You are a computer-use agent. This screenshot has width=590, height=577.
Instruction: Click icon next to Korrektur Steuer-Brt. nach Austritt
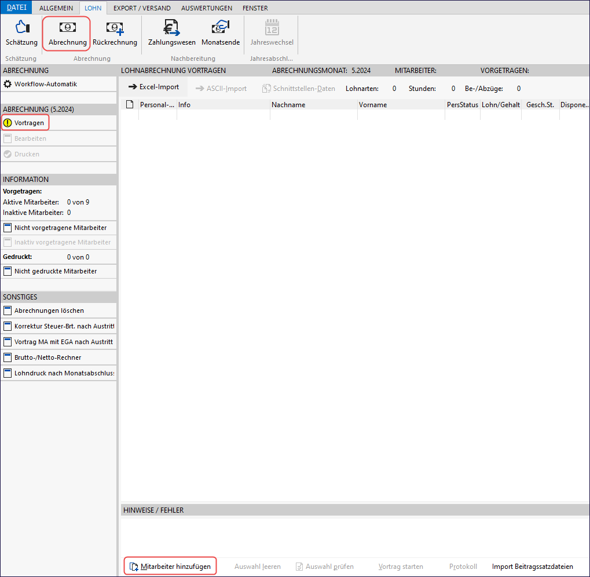(x=8, y=326)
